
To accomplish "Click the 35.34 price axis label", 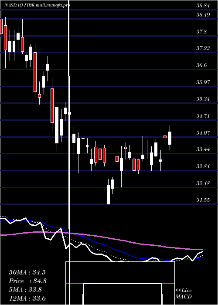I will click(203, 99).
